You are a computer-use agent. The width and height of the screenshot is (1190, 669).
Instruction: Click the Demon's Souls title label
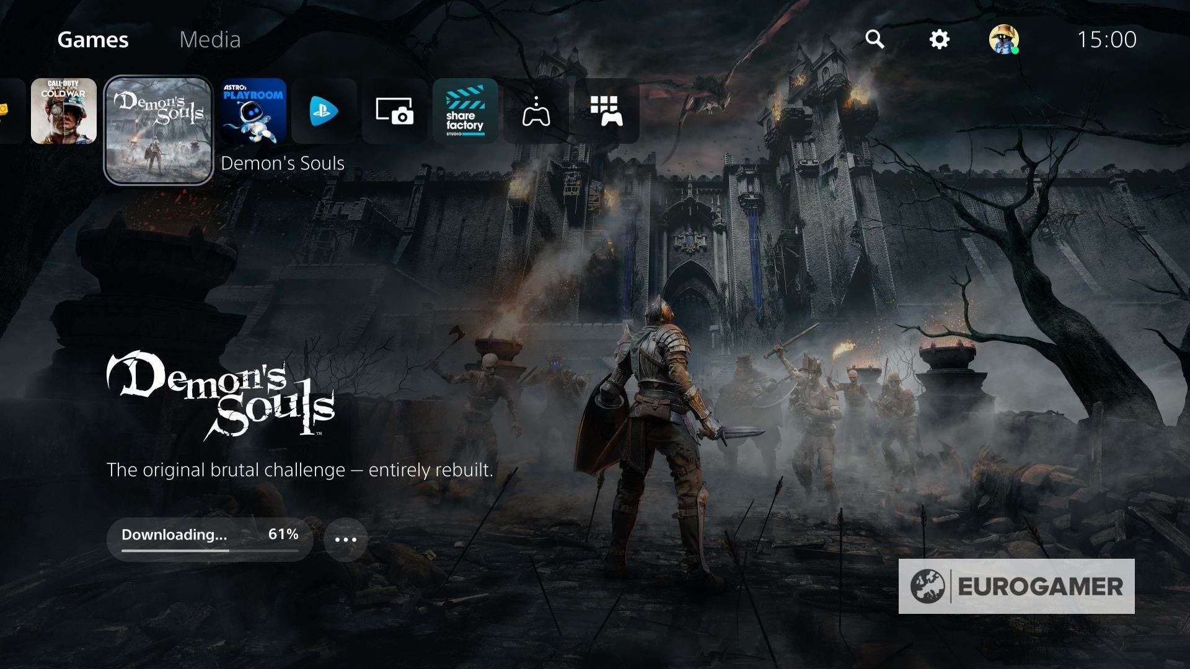pyautogui.click(x=283, y=163)
